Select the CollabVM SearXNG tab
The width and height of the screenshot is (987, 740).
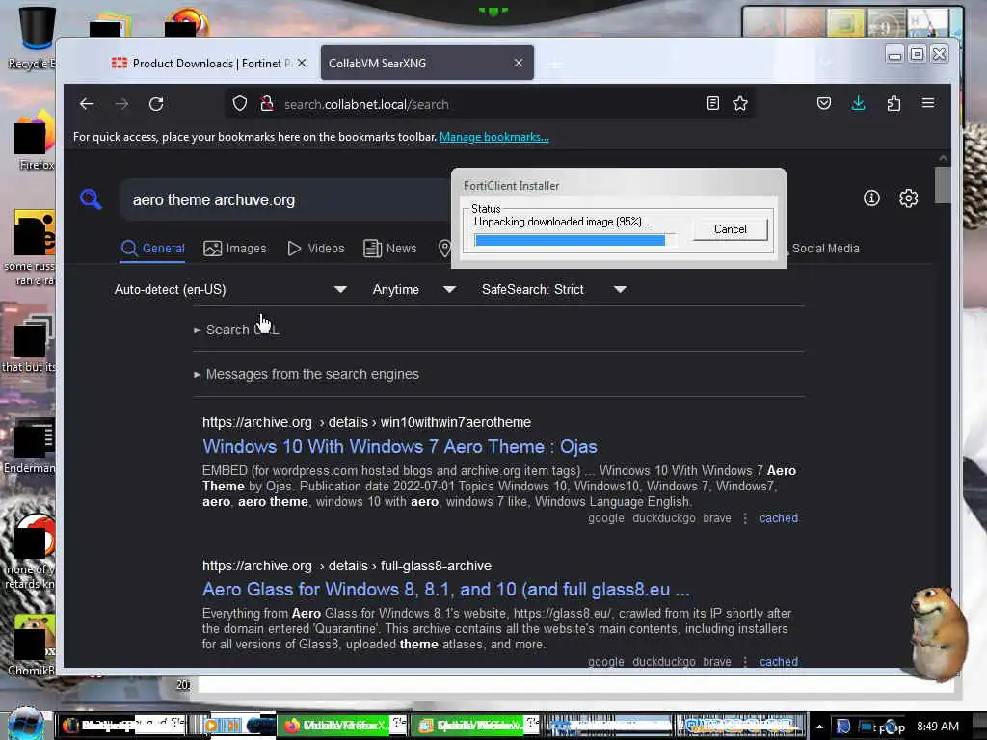(427, 63)
